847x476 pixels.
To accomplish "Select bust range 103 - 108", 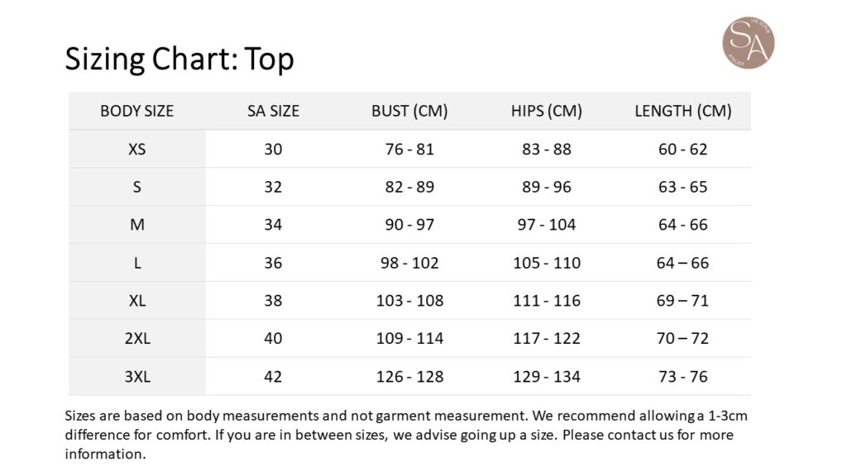I will (x=409, y=301).
